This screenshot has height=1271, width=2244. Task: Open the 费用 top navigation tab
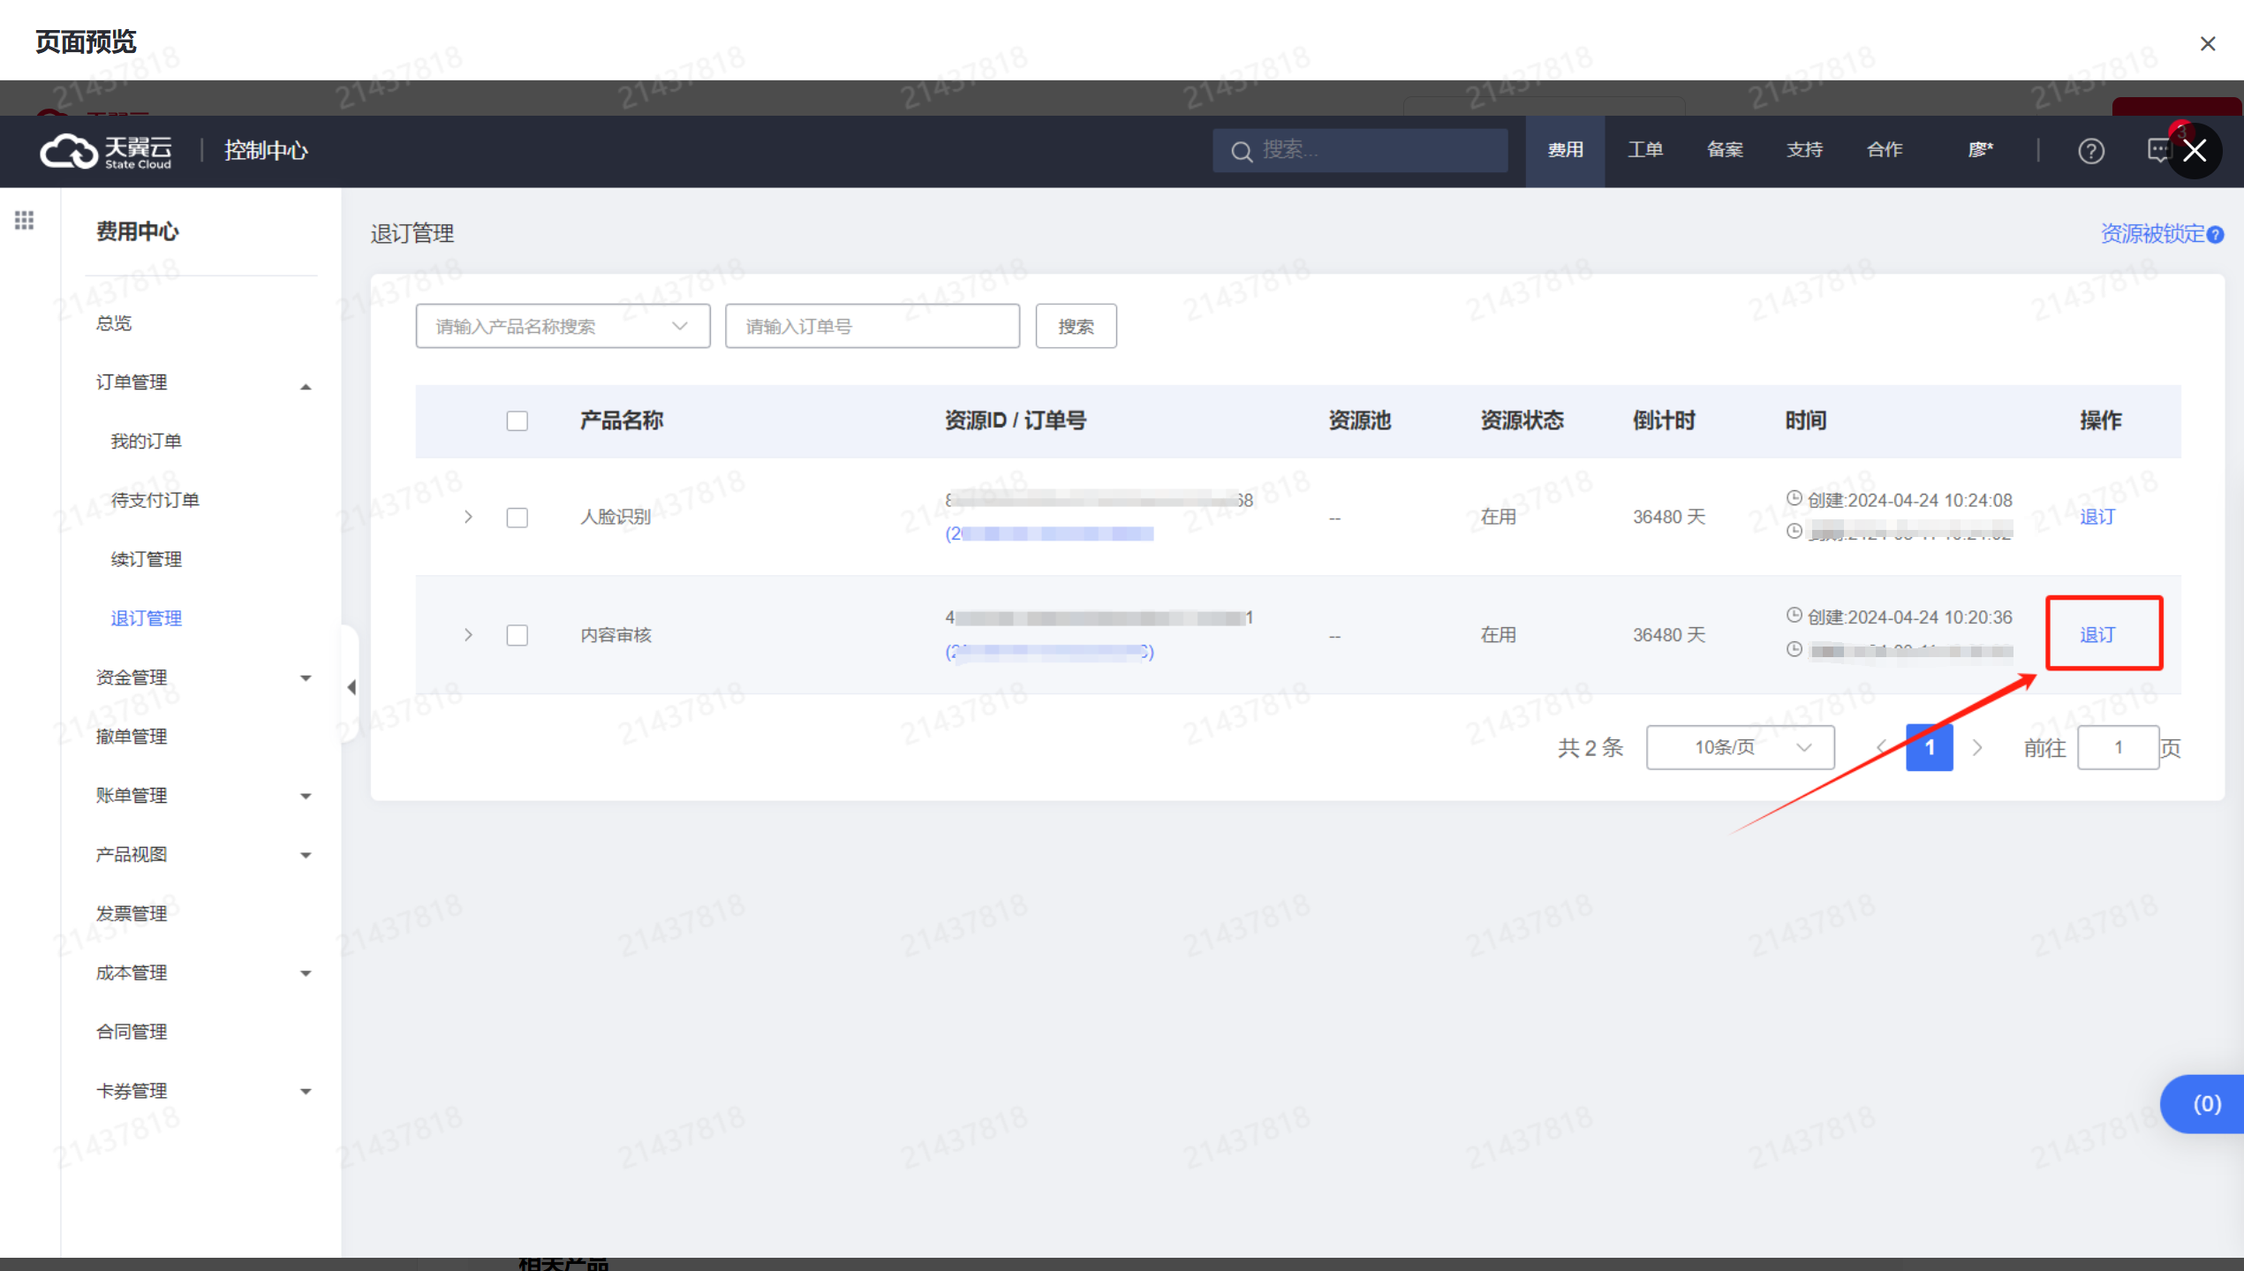[1565, 151]
